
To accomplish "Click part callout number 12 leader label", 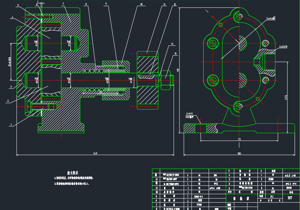I will point(175,4).
